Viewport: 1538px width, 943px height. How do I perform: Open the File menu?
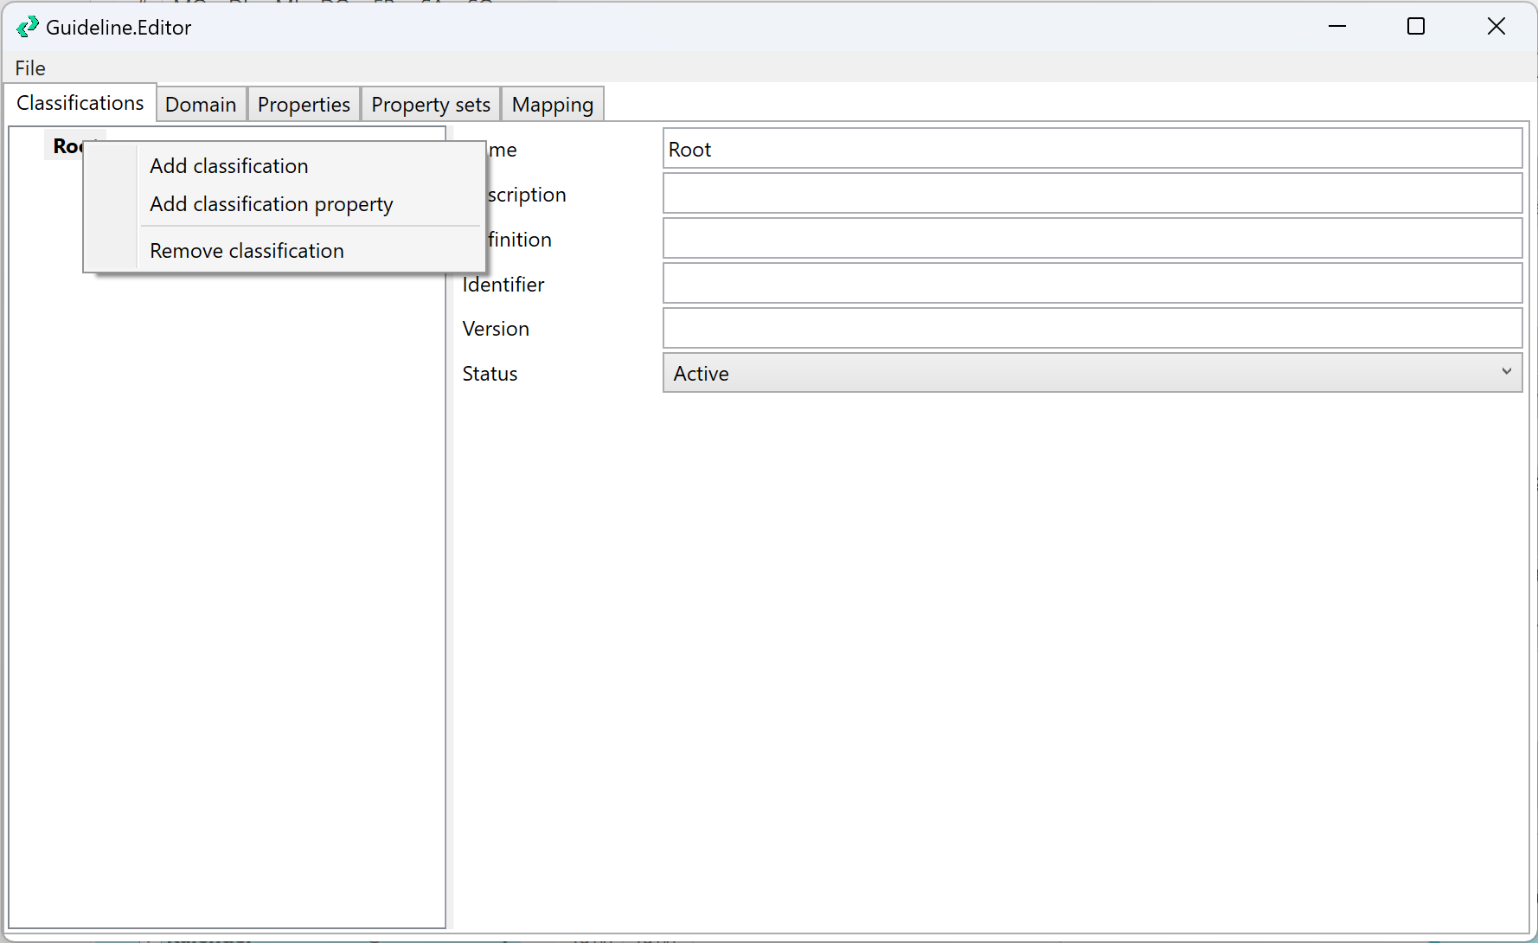[x=30, y=68]
